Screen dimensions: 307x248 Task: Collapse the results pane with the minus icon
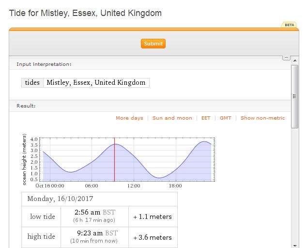pos(286,58)
